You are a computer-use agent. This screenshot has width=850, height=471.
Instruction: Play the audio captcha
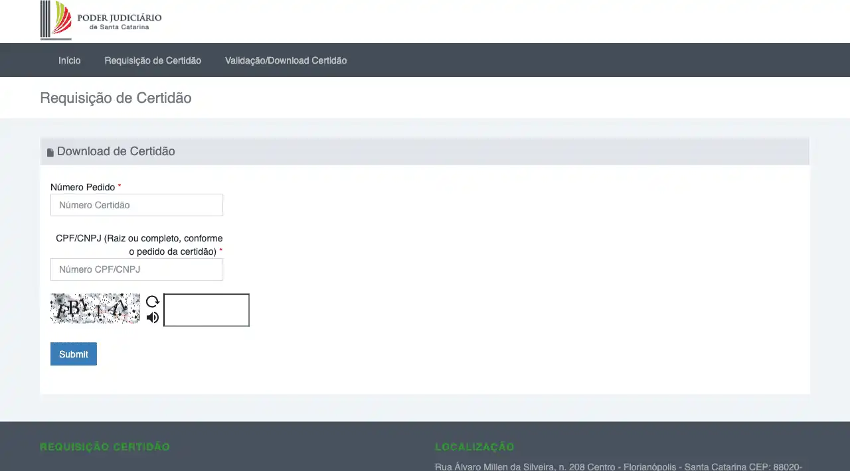pyautogui.click(x=153, y=318)
